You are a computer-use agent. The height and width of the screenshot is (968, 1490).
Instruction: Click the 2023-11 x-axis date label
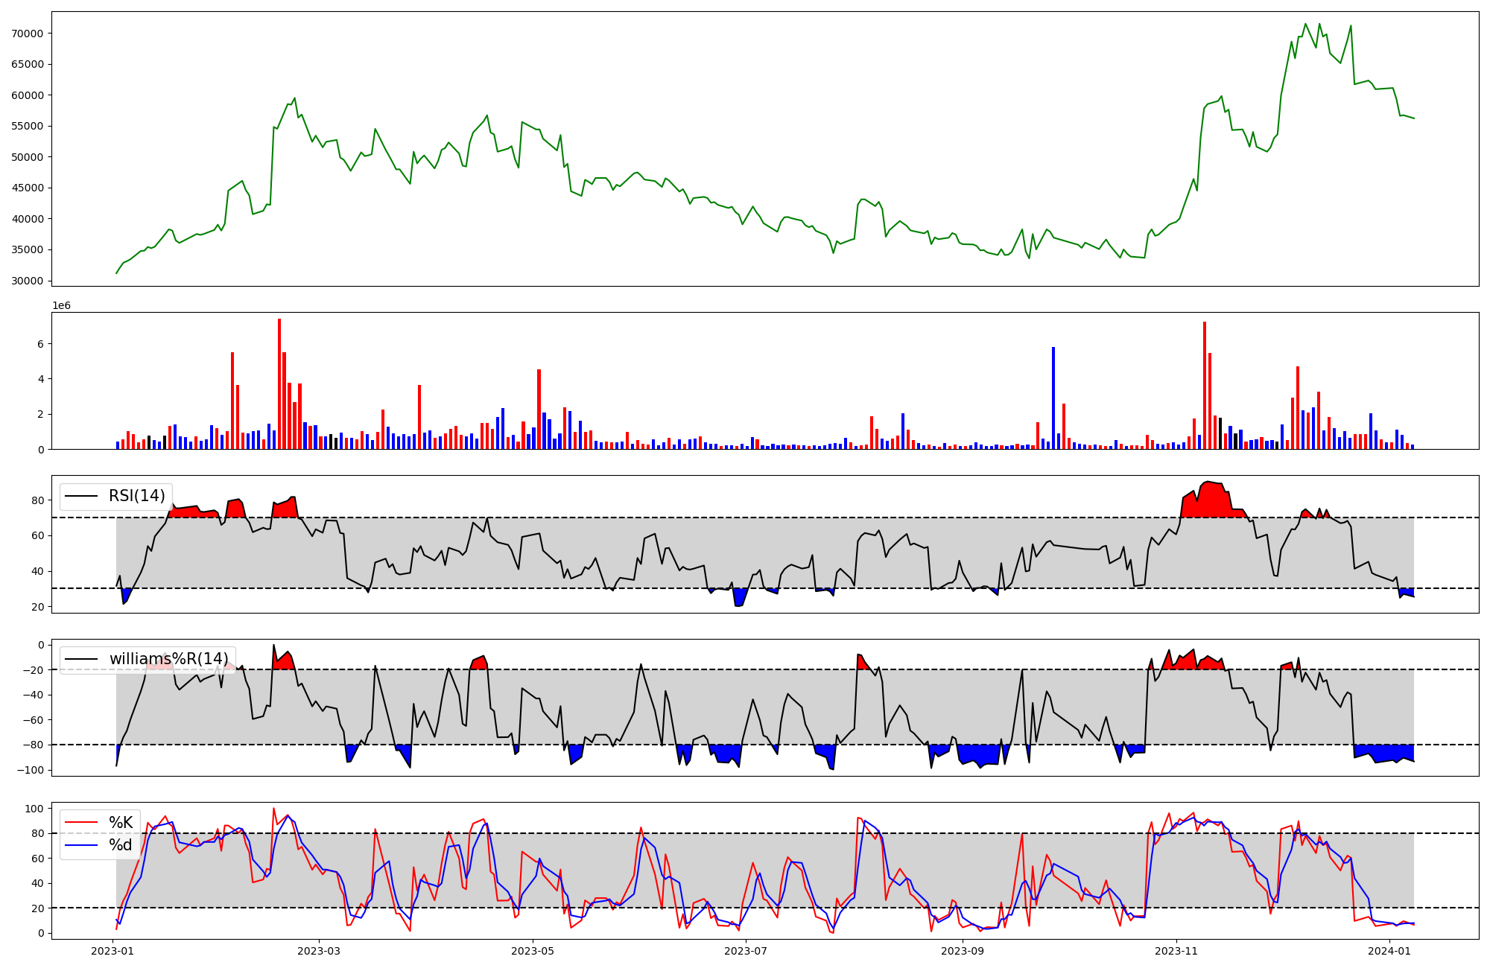coord(1176,951)
